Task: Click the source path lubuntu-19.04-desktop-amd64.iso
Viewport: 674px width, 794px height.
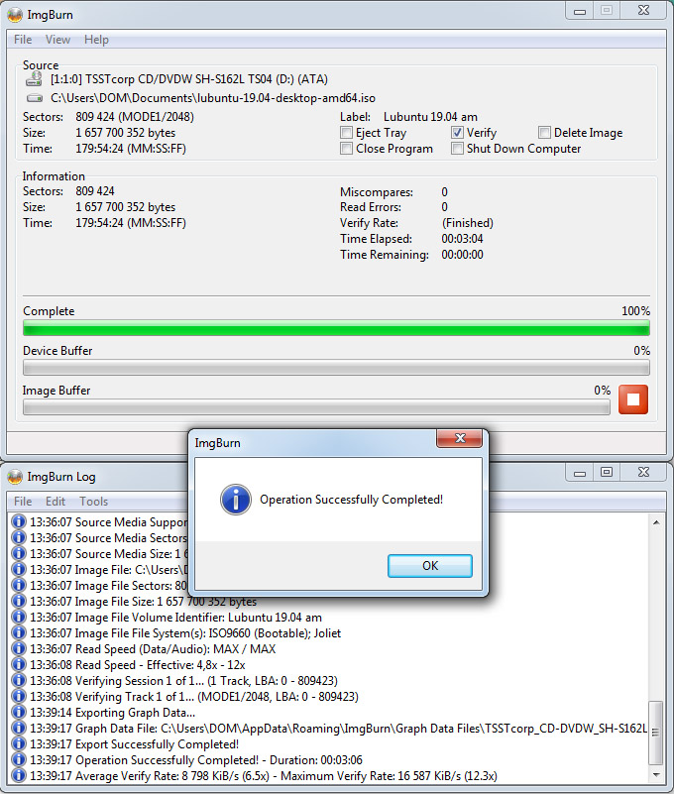Action: point(213,98)
